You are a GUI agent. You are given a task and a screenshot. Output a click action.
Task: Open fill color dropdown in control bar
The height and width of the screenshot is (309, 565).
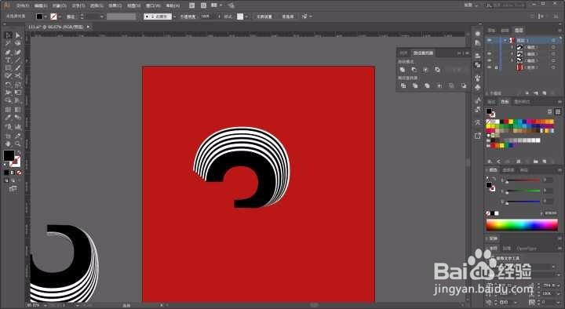[x=46, y=16]
